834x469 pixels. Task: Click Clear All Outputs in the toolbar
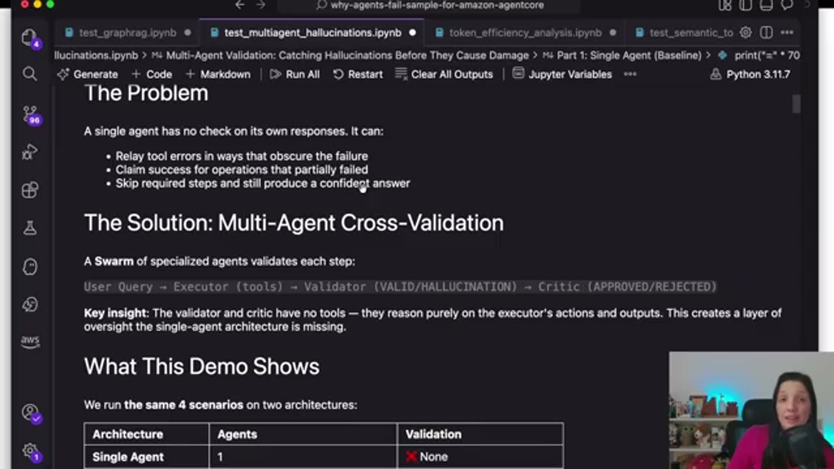tap(444, 74)
